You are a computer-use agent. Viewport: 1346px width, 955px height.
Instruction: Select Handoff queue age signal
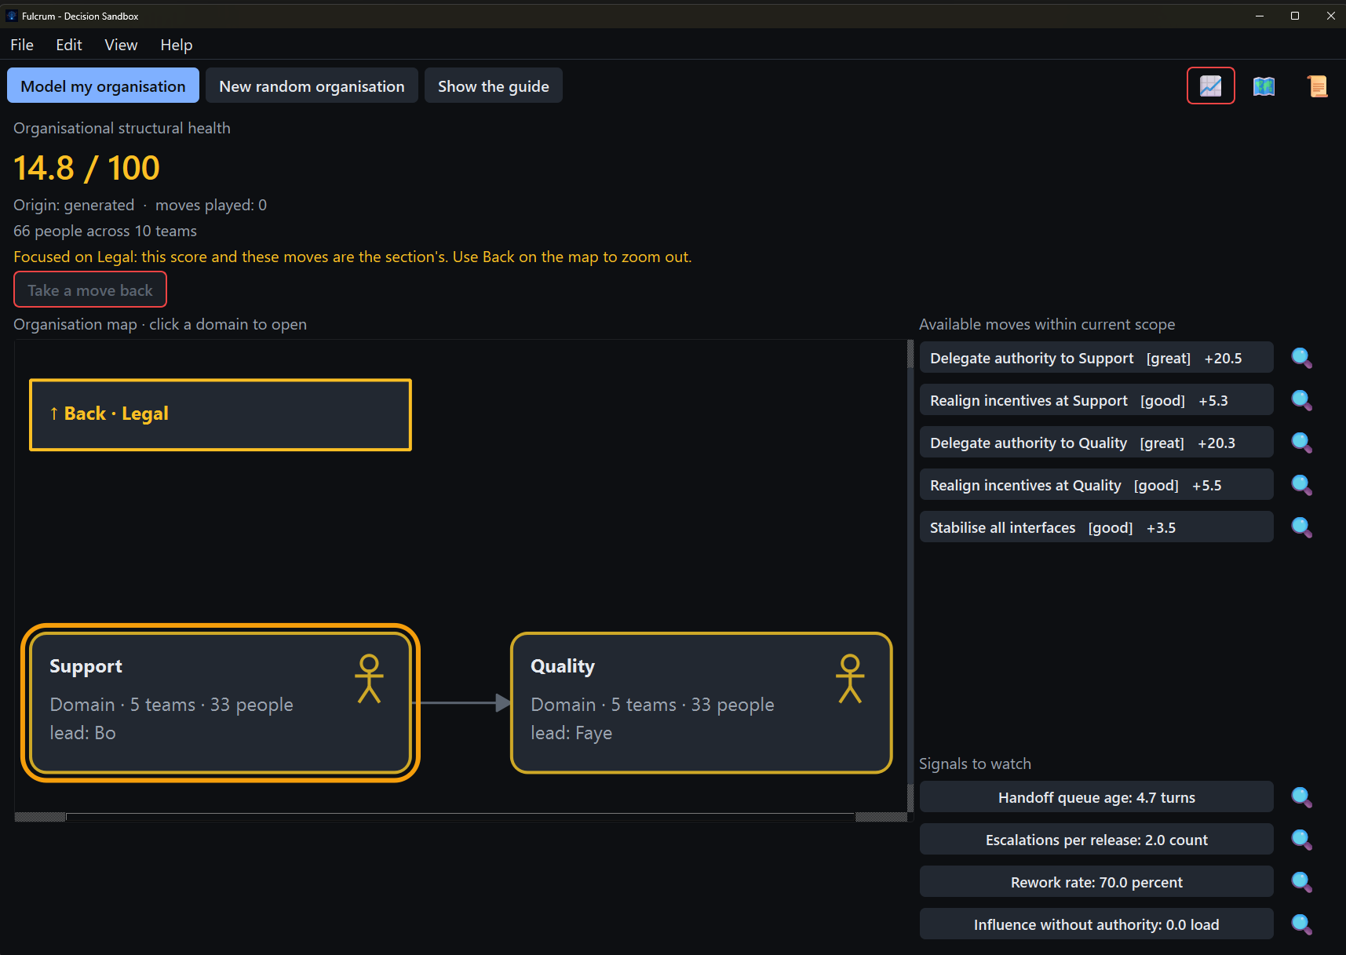tap(1096, 797)
